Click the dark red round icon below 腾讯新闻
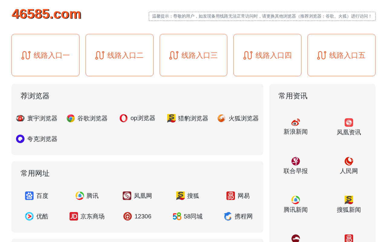Image resolution: width=387 pixels, height=242 pixels. 296,238
